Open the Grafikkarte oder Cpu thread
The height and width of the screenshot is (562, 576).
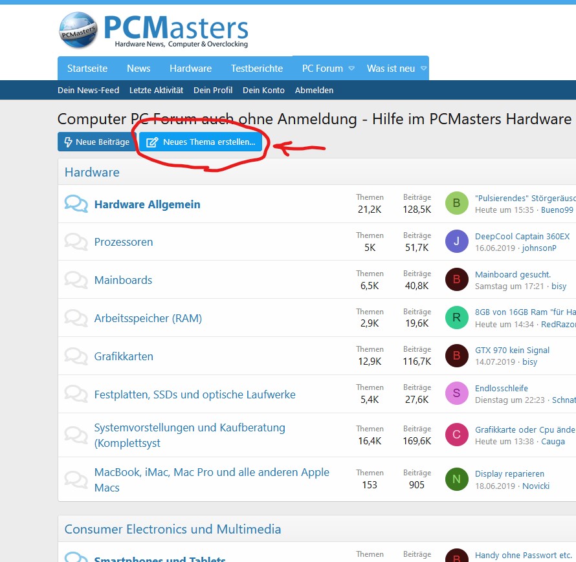(526, 430)
